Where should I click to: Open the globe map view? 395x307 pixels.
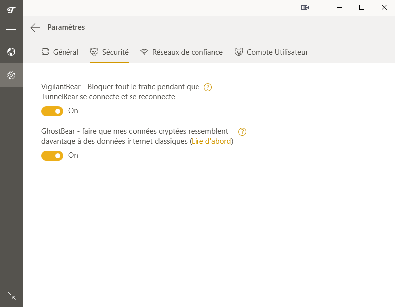[x=11, y=52]
